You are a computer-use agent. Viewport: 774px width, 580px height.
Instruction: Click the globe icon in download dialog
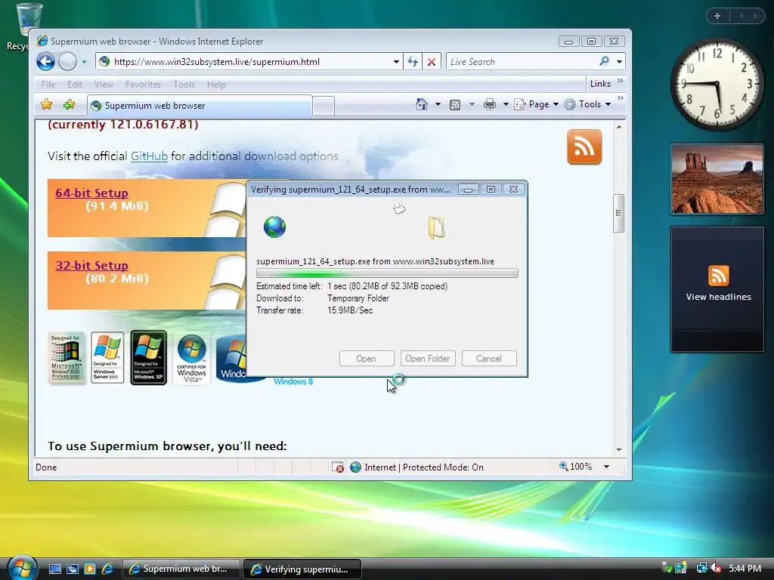(x=274, y=227)
